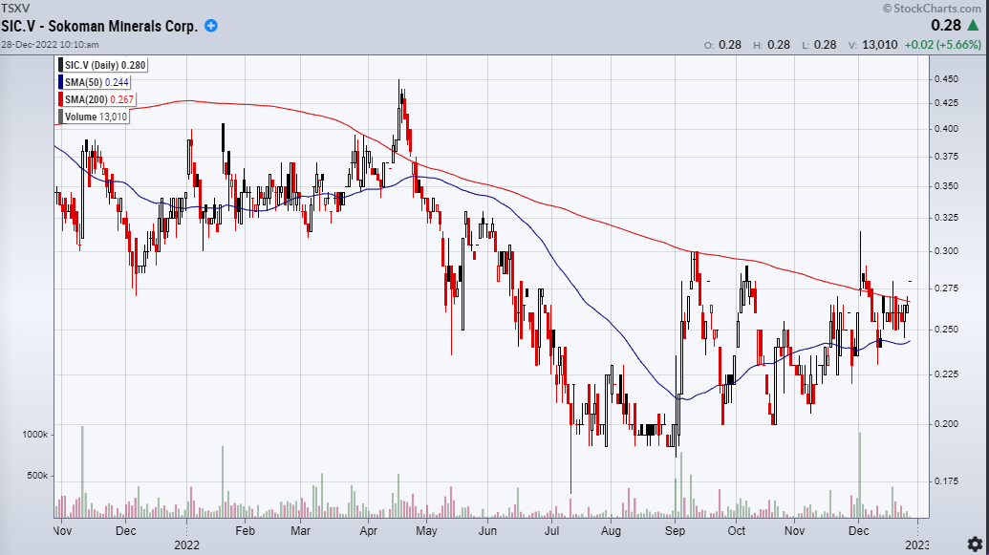The height and width of the screenshot is (555, 989).
Task: Click the 0.250 price axis label
Action: point(946,330)
